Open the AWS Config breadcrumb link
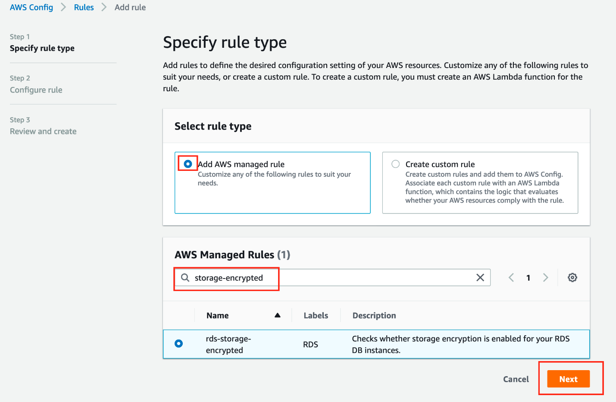This screenshot has width=616, height=402. click(x=31, y=7)
